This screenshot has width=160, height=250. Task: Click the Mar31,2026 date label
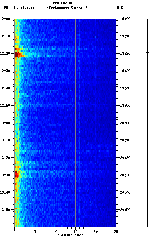pyautogui.click(x=24, y=8)
